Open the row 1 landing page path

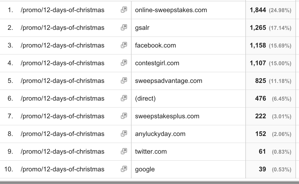[62, 10]
